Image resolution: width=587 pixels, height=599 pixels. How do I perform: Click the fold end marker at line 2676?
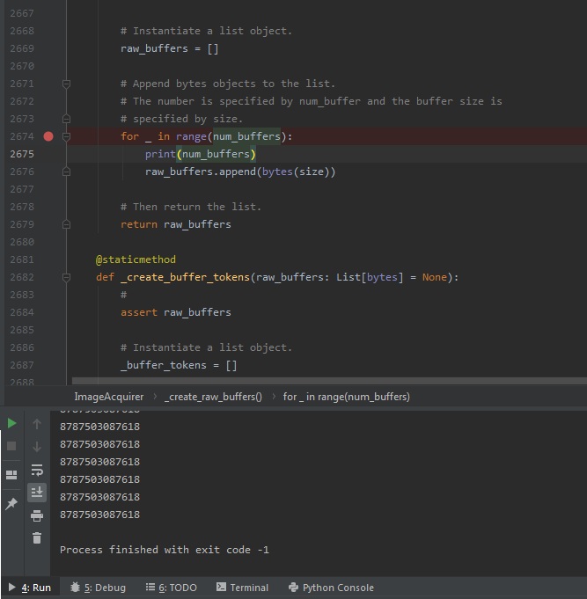point(66,172)
